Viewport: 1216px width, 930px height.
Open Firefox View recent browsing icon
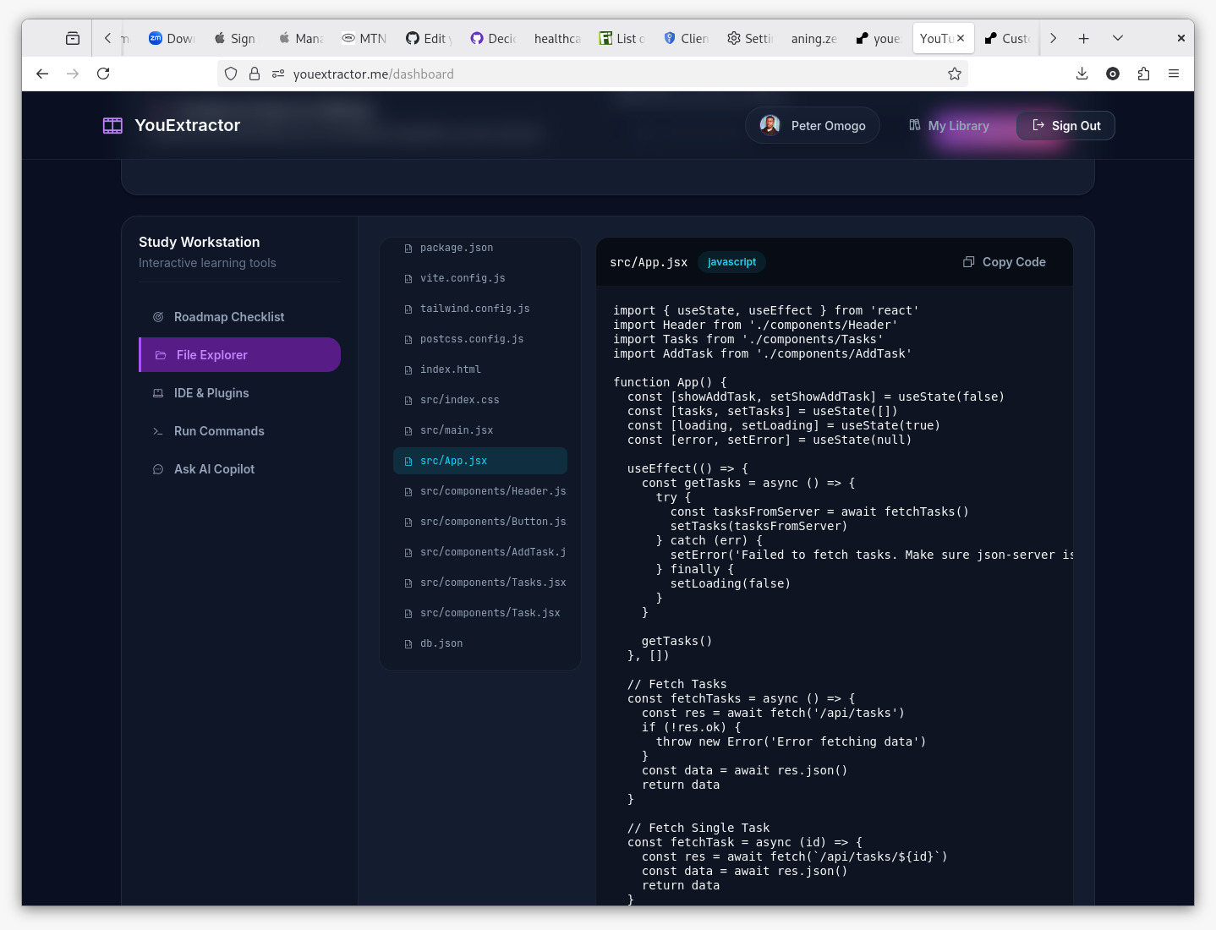73,38
